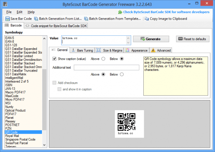
Task: Click the symbology list scrollbar thumb
Action: point(44,99)
